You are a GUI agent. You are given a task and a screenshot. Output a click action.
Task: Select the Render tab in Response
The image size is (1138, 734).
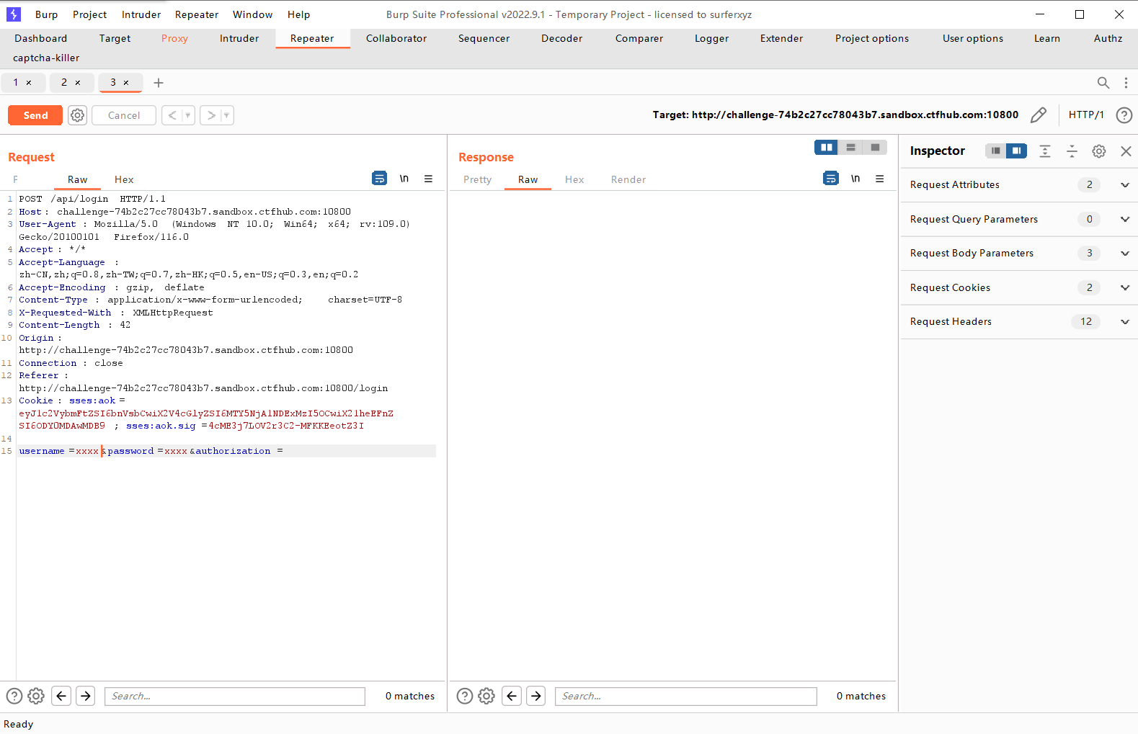[628, 179]
